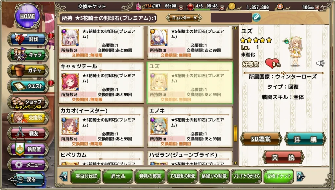Click the plus icon beside flower stone count
This screenshot has height=190, width=335.
[x=317, y=7]
